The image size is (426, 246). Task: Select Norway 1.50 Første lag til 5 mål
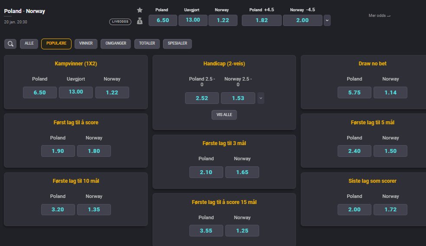pyautogui.click(x=390, y=151)
